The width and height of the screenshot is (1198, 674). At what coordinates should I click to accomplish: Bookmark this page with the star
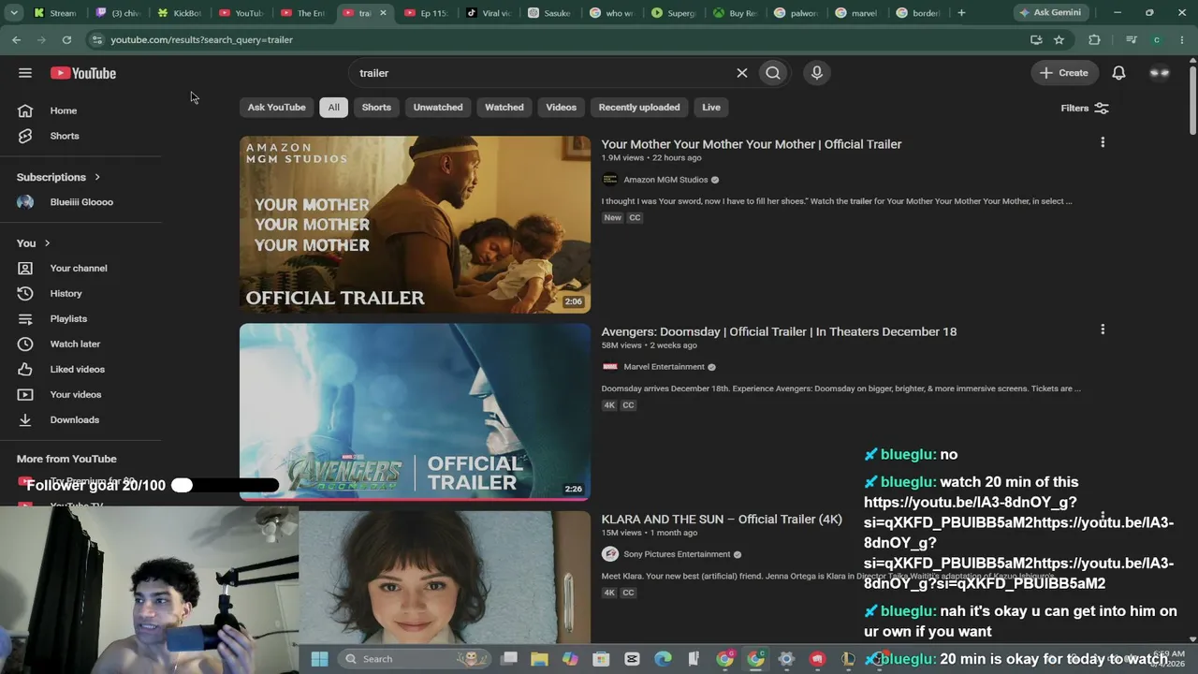tap(1059, 40)
